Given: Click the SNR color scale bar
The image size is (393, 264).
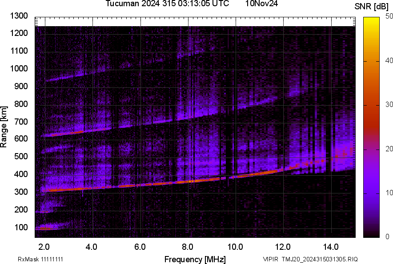Looking at the screenshot, I should coord(372,127).
